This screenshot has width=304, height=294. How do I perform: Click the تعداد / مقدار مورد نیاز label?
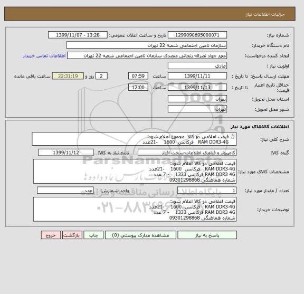tap(267, 191)
